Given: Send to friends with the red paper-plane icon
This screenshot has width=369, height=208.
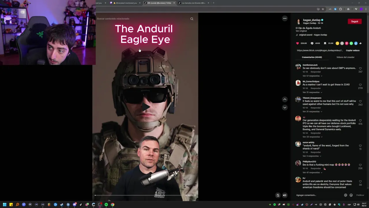Looking at the screenshot, I should [347, 43].
